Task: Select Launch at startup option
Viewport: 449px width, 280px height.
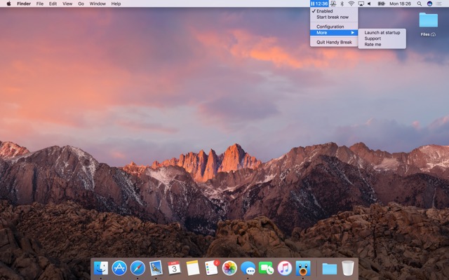Action: pyautogui.click(x=382, y=33)
